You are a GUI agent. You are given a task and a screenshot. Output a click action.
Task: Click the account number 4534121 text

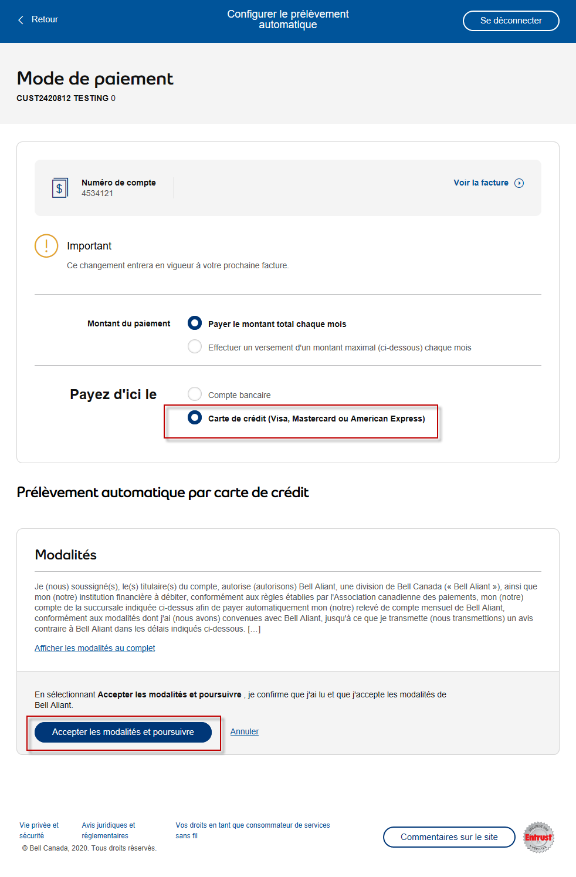point(97,193)
